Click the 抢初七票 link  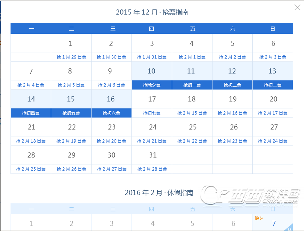pyautogui.click(x=152, y=113)
